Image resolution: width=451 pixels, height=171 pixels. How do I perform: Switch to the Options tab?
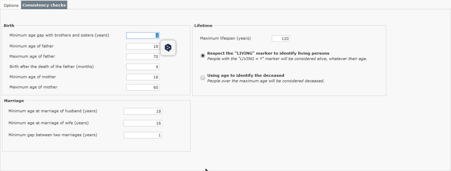click(x=11, y=5)
